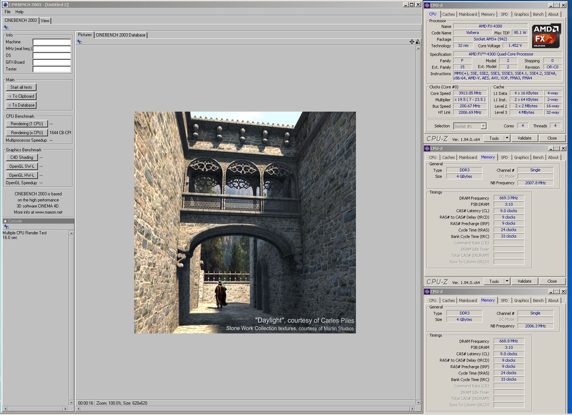
Task: Click the 669.3 MHz DRAM Frequency value
Action: click(509, 198)
